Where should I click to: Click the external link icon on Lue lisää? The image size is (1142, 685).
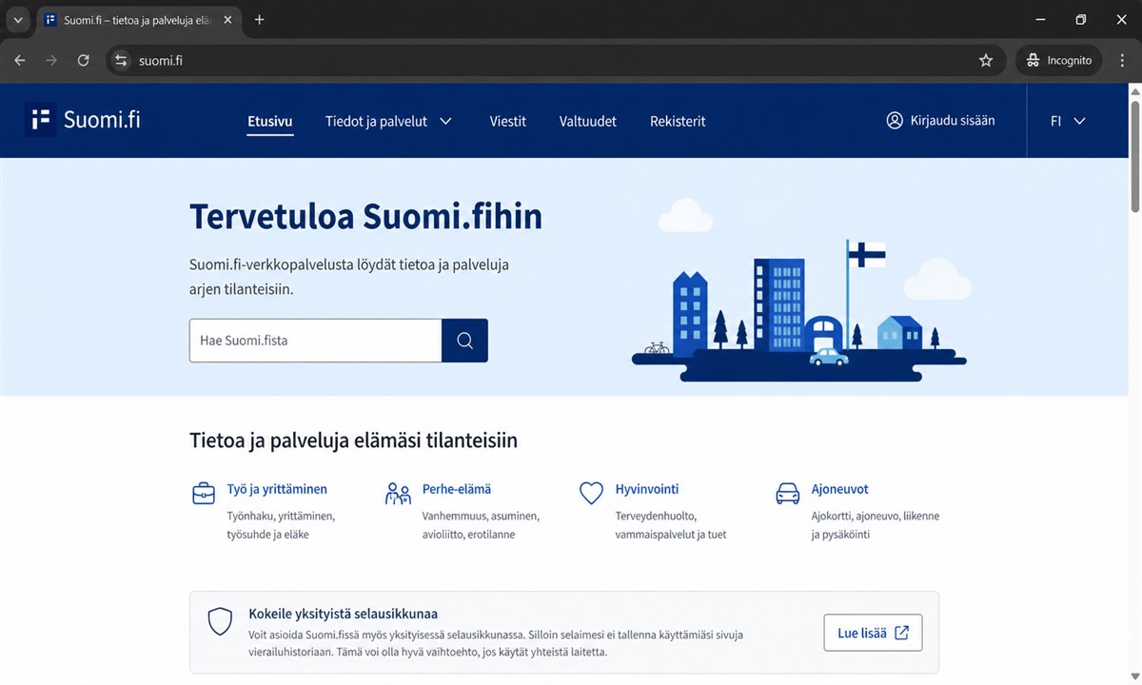click(901, 633)
